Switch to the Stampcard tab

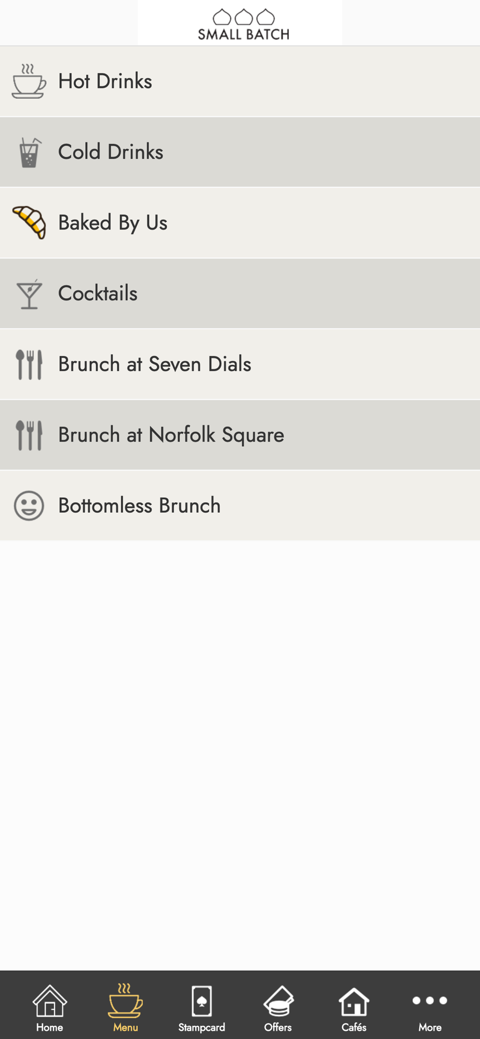coord(202,1008)
